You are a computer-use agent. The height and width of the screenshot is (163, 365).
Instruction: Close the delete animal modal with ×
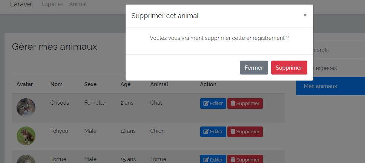coord(305,15)
